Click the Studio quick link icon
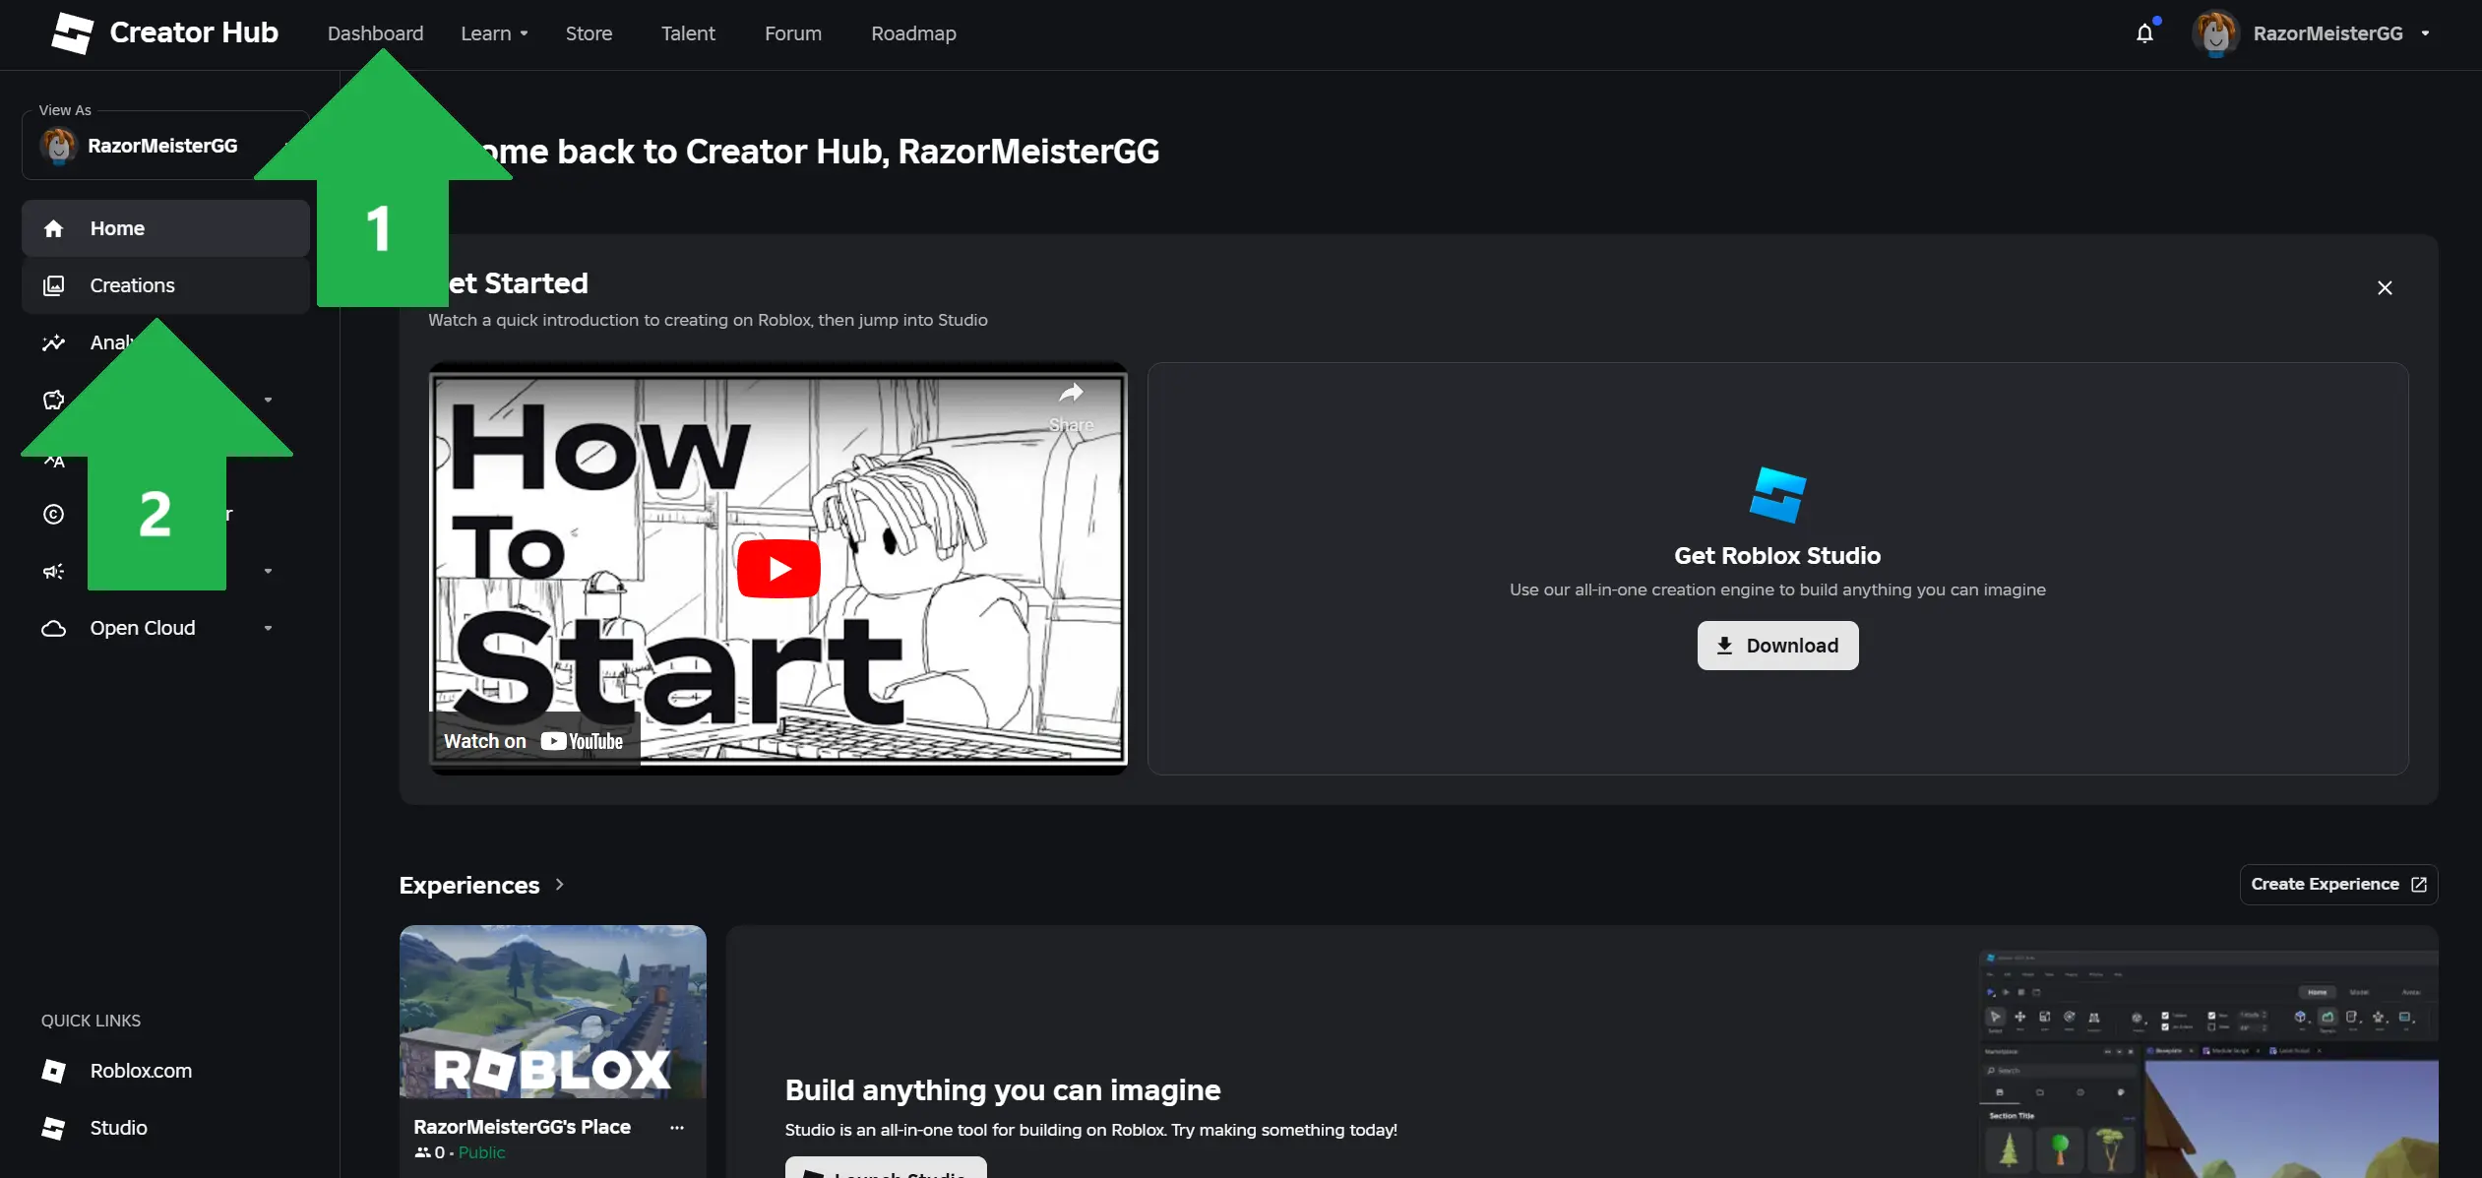 tap(54, 1128)
